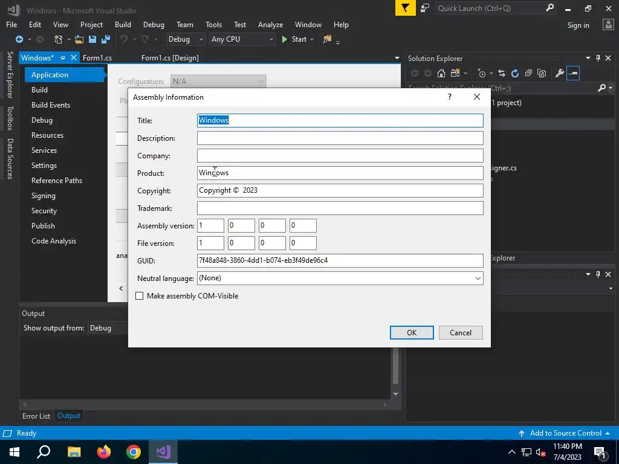Click the Sign in link
The image size is (619, 464).
(x=578, y=25)
